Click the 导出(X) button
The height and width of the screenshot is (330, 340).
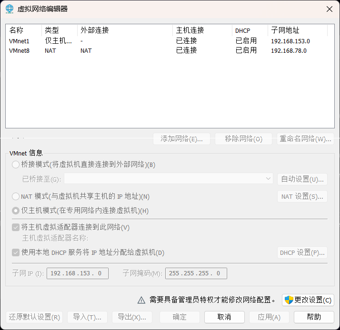132,317
